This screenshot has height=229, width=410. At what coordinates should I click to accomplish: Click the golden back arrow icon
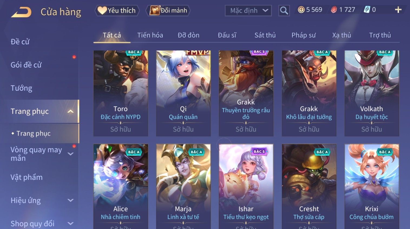(21, 12)
